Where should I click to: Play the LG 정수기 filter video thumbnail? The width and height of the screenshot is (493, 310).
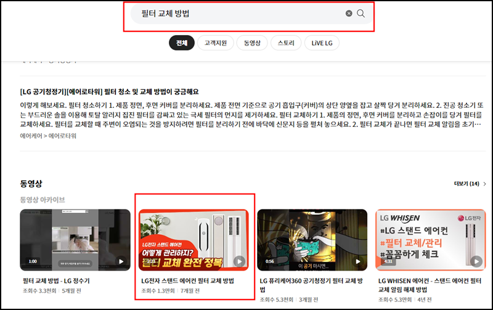click(75, 240)
